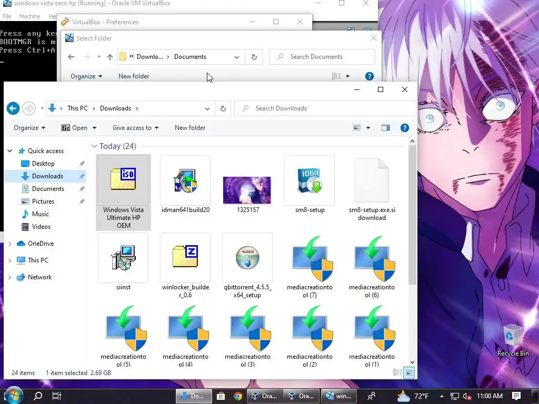The image size is (539, 404).
Task: Open Google Chrome from the taskbar
Action: [x=237, y=396]
